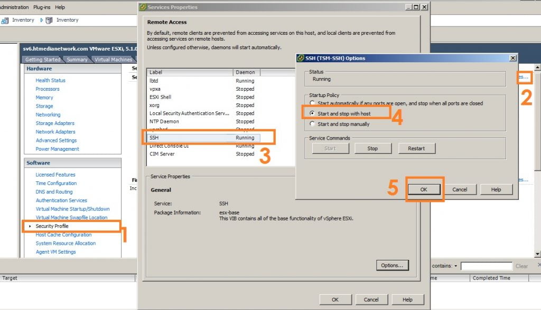Open Help in SSH Options dialog
The height and width of the screenshot is (310, 541).
tap(496, 189)
